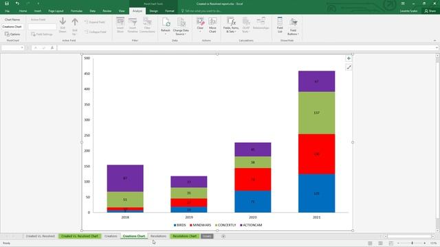The image size is (440, 247).
Task: Open the Design chart tools tab
Action: point(153,11)
